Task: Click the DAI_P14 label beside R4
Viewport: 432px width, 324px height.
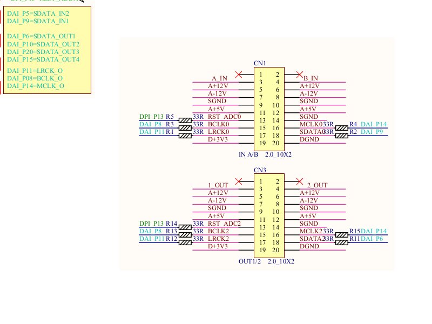Action: [x=374, y=124]
